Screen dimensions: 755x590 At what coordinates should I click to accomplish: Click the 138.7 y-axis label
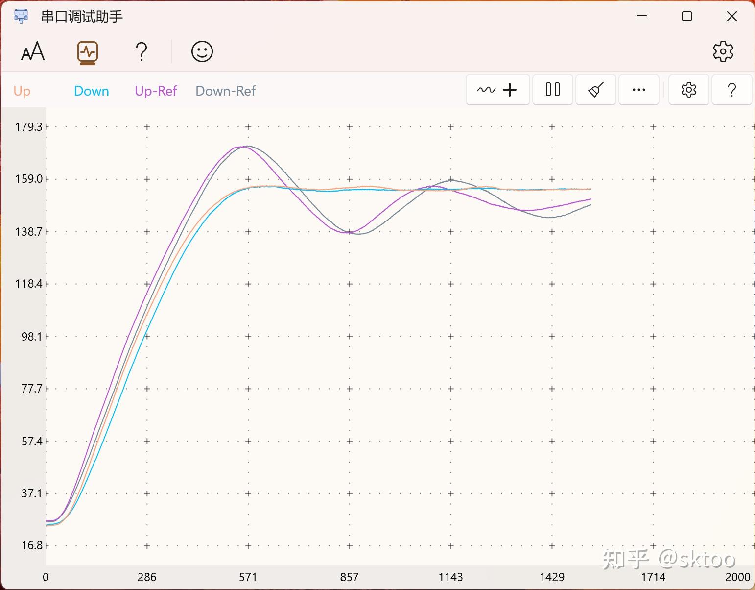coord(29,231)
